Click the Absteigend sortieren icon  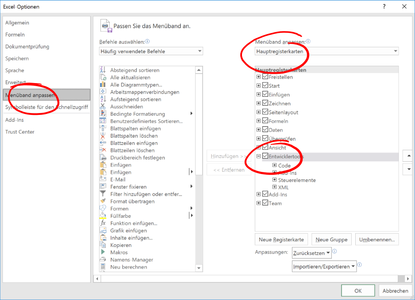(103, 70)
